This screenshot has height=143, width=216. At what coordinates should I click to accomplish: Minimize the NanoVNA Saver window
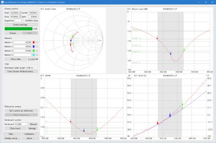pyautogui.click(x=199, y=2)
